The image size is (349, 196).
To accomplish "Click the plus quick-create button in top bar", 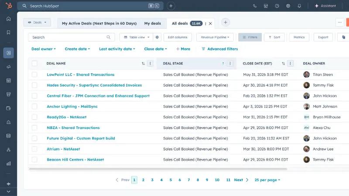I will [x=171, y=6].
